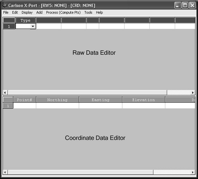This screenshot has height=179, width=198.
Task: Click the coordinate editor right scroll arrow
Action: (x=193, y=172)
